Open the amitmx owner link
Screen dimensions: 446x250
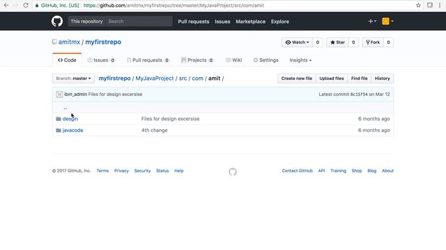(x=69, y=42)
